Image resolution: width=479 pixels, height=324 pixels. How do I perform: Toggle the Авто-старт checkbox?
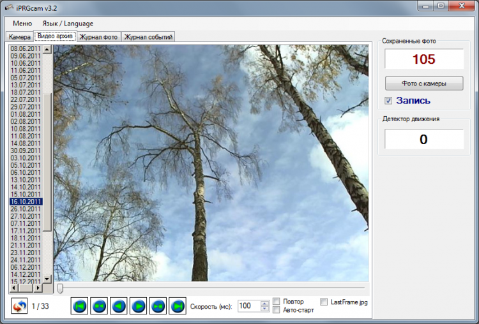tap(277, 310)
